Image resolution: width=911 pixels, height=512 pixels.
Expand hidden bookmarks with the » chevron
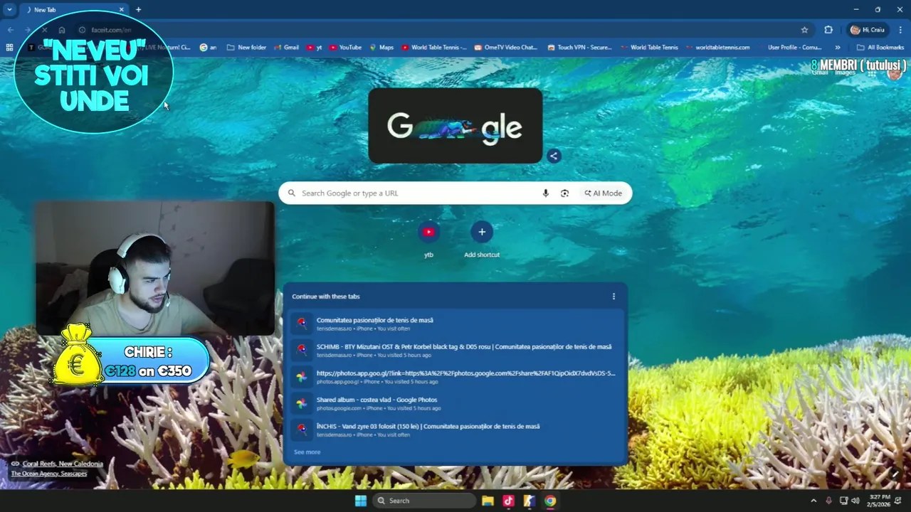click(838, 48)
